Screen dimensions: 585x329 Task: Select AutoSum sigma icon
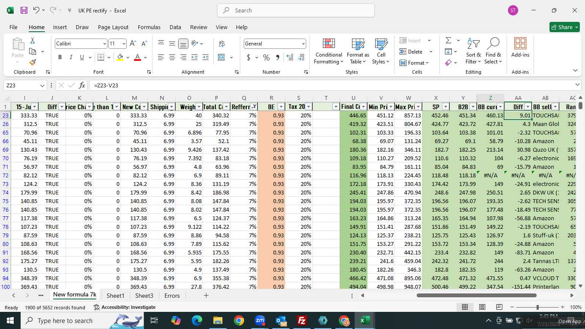(x=448, y=40)
